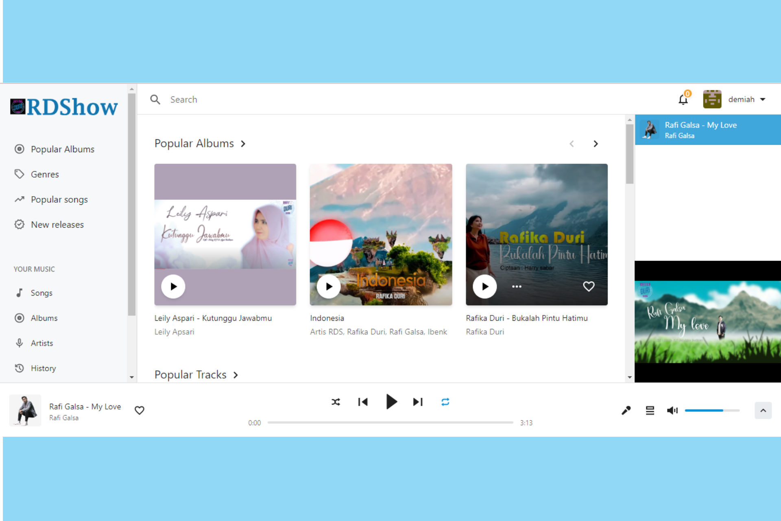Image resolution: width=781 pixels, height=521 pixels.
Task: Click the search magnifier icon
Action: (155, 99)
